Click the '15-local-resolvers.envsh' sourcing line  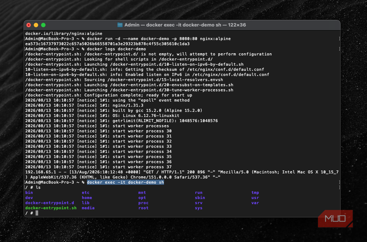pyautogui.click(x=124, y=80)
